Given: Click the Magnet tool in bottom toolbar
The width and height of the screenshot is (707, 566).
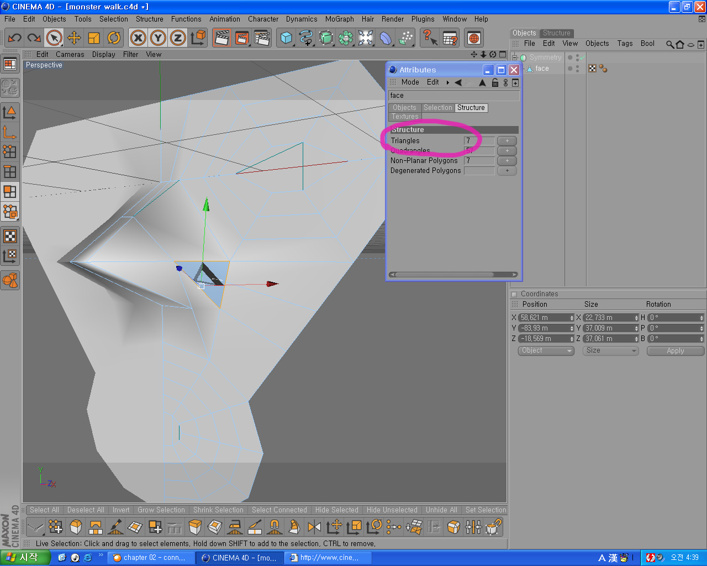Looking at the screenshot, I should pyautogui.click(x=275, y=527).
